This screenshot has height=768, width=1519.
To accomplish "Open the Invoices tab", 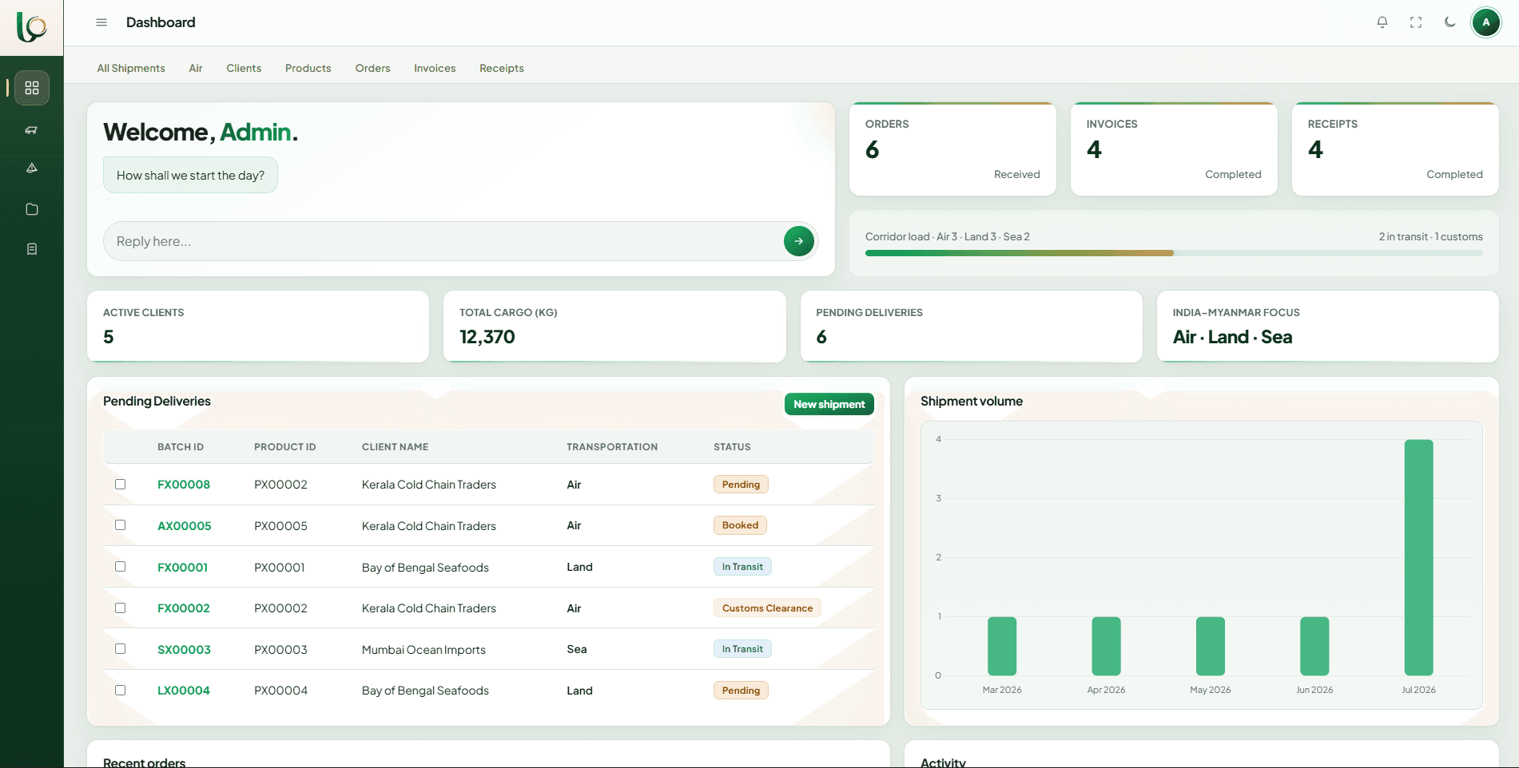I will [x=435, y=68].
